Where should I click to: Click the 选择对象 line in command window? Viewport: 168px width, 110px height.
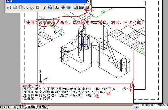coord(32,86)
